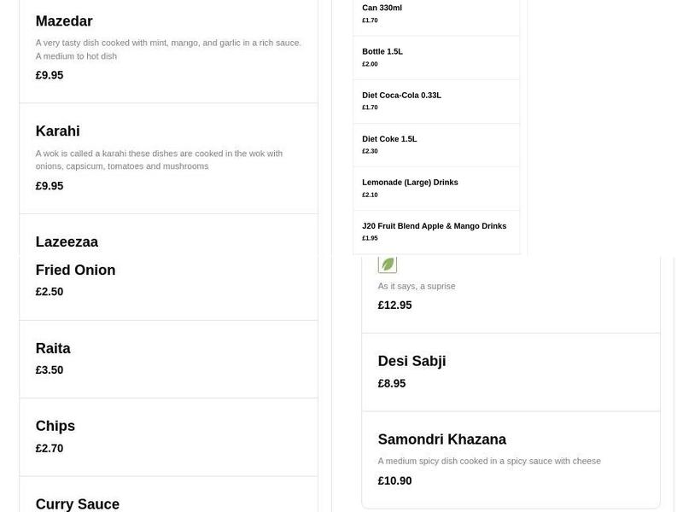This screenshot has width=683, height=512.
Task: Select the Can 330ml drink option
Action: pyautogui.click(x=382, y=9)
